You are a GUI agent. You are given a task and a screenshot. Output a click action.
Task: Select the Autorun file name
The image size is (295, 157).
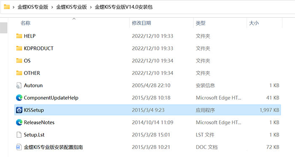(x=33, y=85)
